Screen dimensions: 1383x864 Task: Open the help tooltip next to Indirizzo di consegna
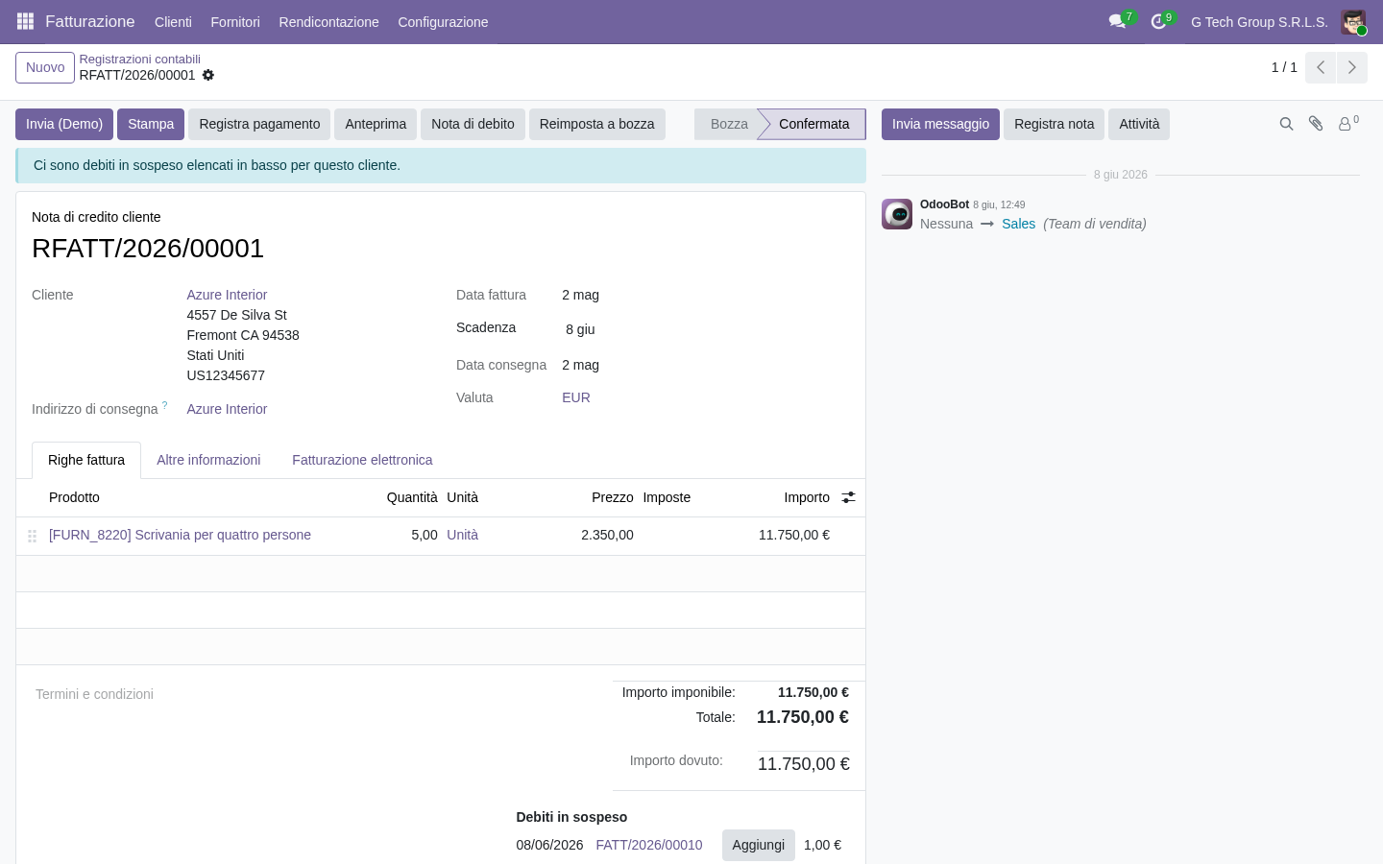pyautogui.click(x=164, y=406)
